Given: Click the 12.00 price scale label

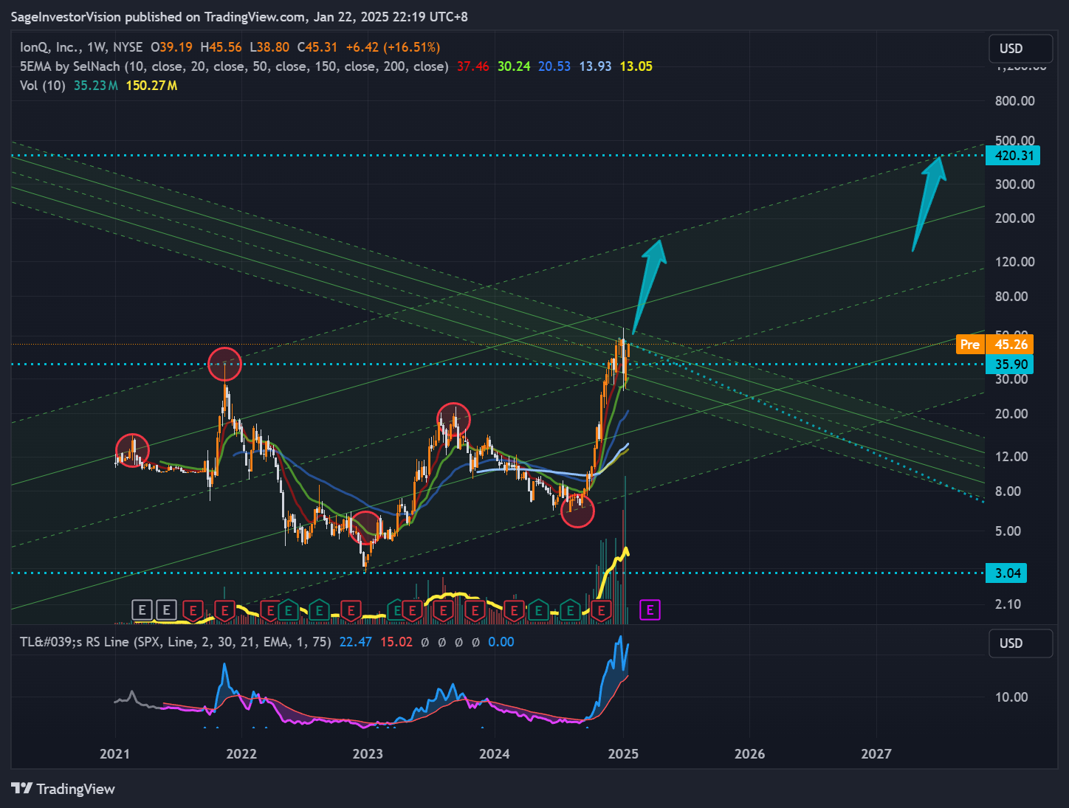Looking at the screenshot, I should 1011,457.
